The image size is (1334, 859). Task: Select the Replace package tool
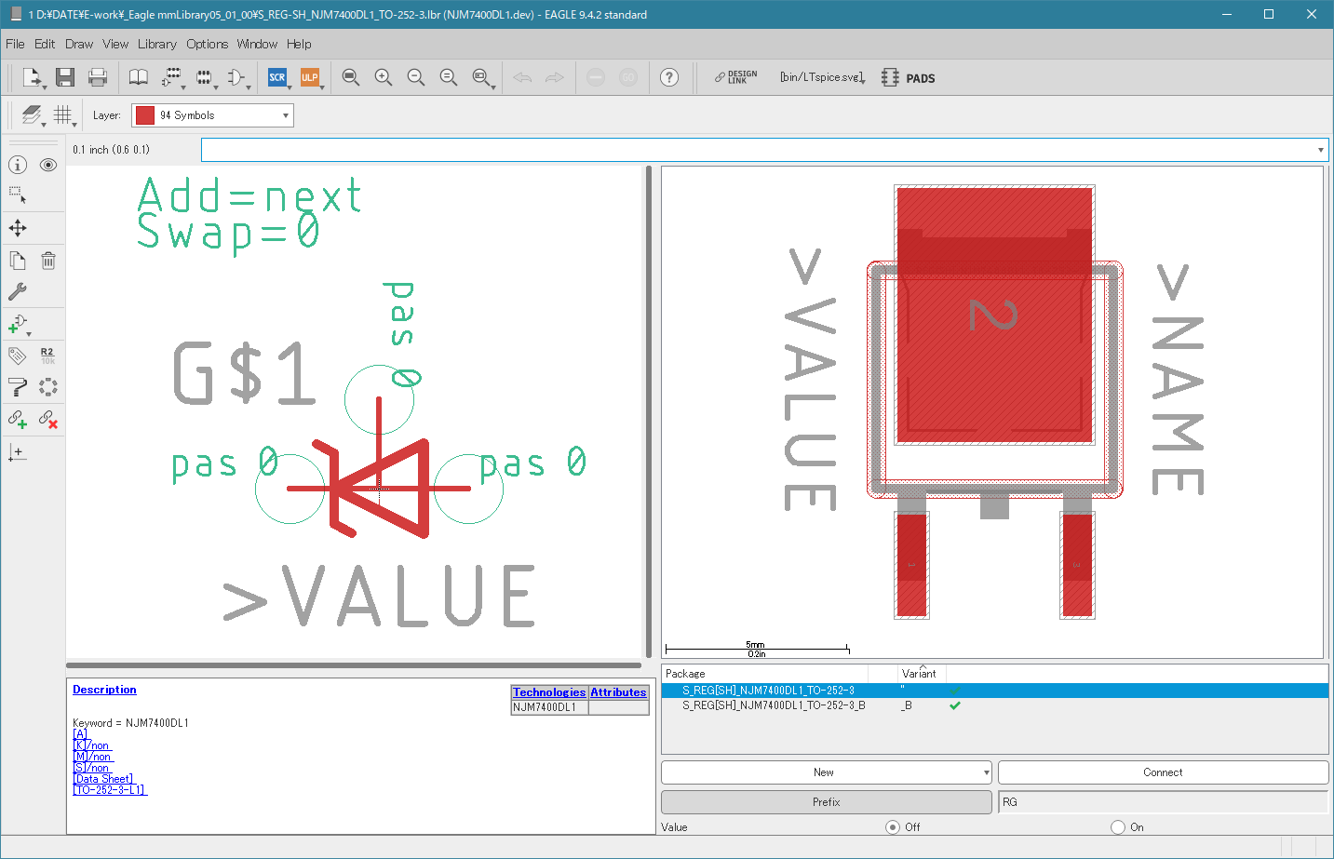[48, 387]
